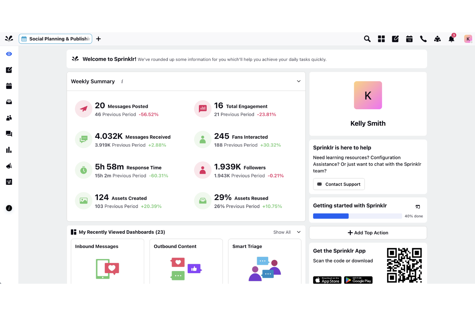
Task: Click the Google Play download badge
Action: tap(358, 280)
